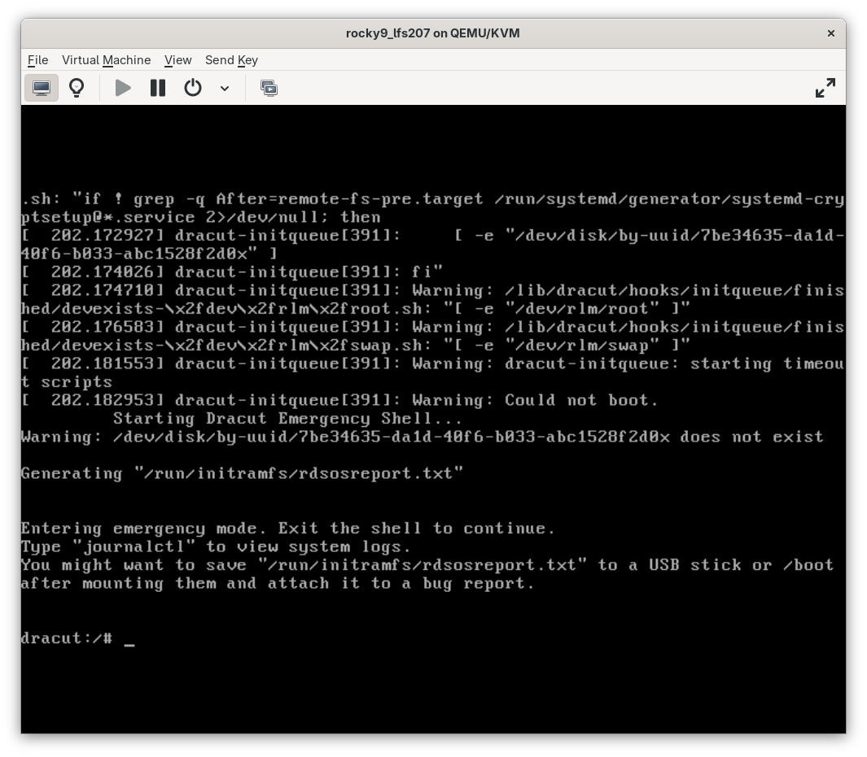Expand the shutdown options dropdown arrow
867x757 pixels.
click(225, 88)
